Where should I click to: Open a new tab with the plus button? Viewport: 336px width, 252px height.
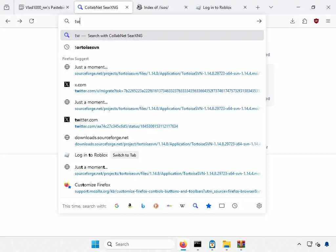tap(258, 7)
